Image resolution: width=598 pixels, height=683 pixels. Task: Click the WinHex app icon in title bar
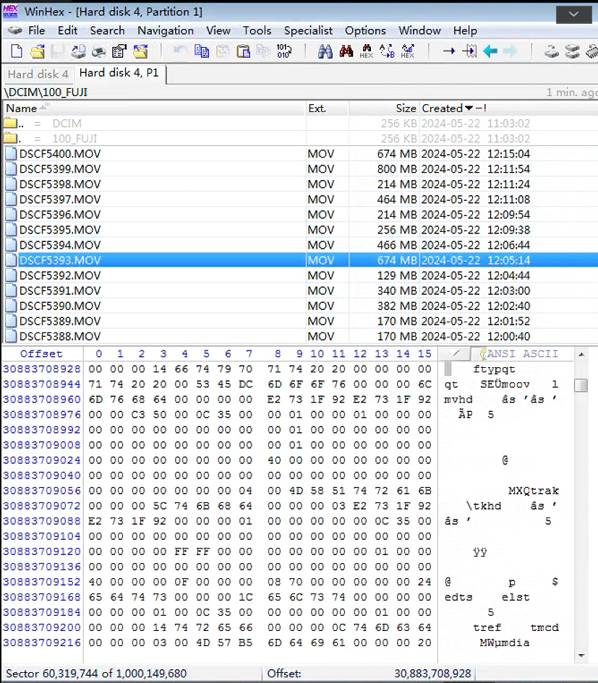tap(10, 12)
